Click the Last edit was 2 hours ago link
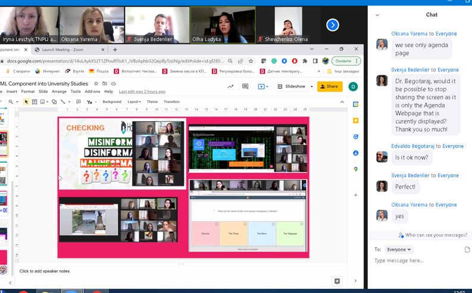This screenshot has width=472, height=293. [x=142, y=92]
